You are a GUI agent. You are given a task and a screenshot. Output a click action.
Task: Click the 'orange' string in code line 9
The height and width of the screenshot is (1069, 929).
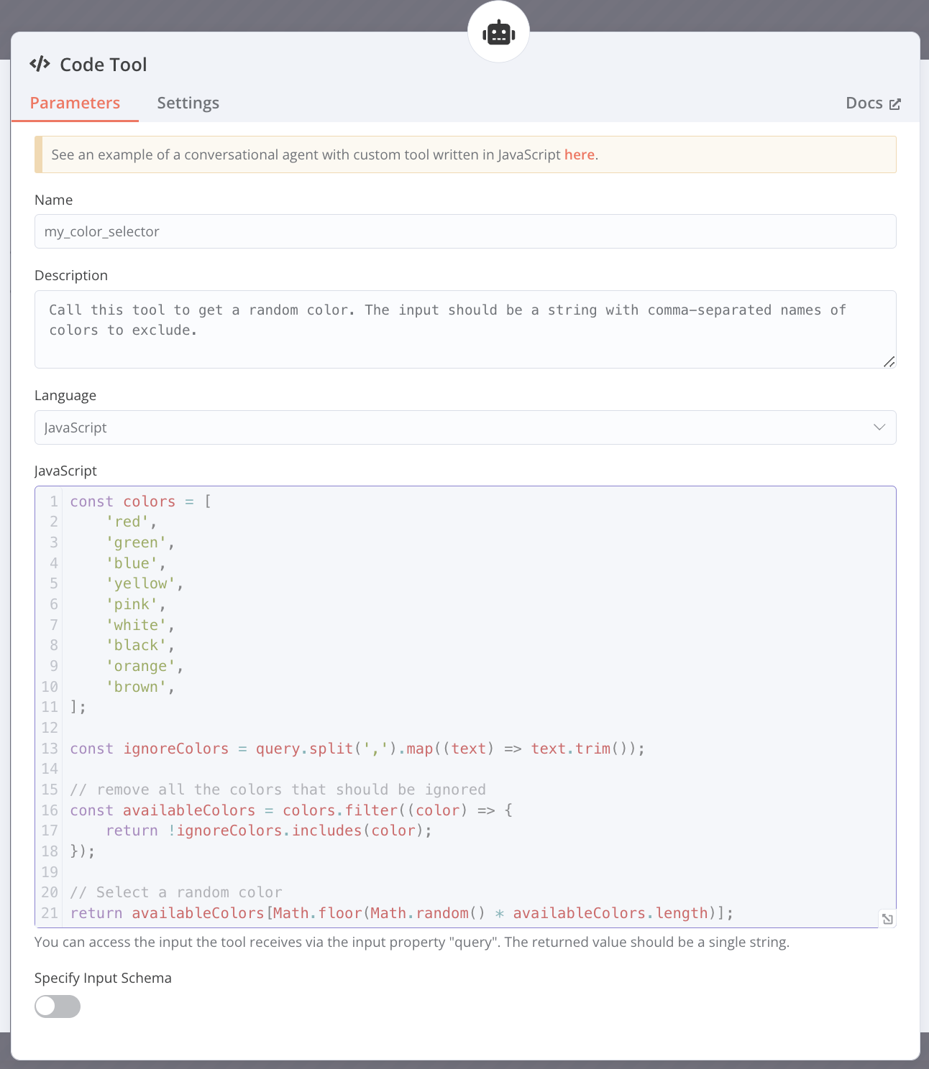pyautogui.click(x=140, y=666)
